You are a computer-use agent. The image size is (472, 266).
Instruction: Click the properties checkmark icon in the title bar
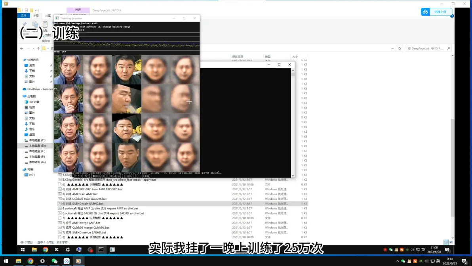[27, 10]
